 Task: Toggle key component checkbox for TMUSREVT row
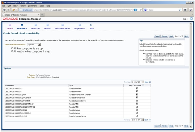point(137,97)
